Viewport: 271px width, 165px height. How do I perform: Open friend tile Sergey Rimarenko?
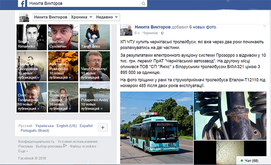tap(32, 37)
